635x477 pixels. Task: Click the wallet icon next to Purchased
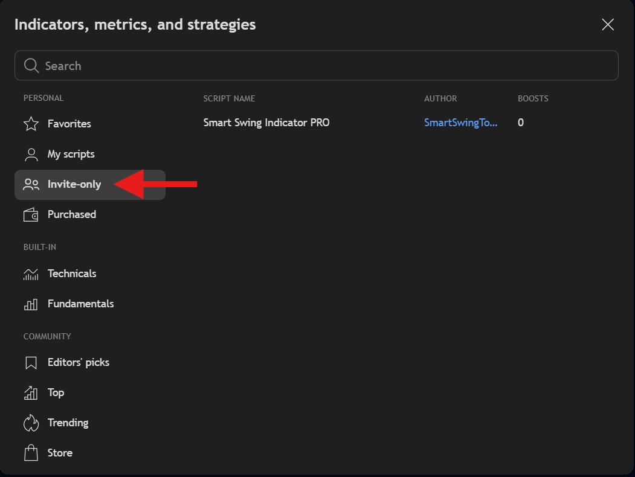(31, 215)
